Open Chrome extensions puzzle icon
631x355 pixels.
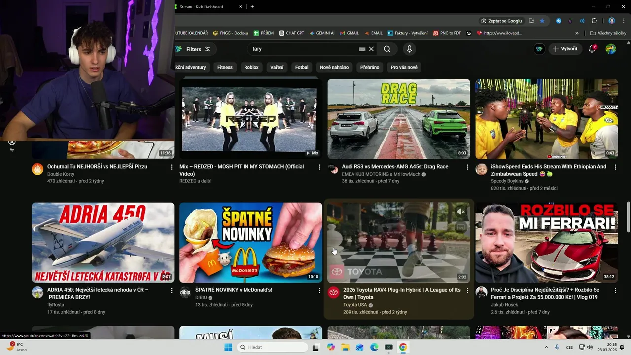click(594, 21)
